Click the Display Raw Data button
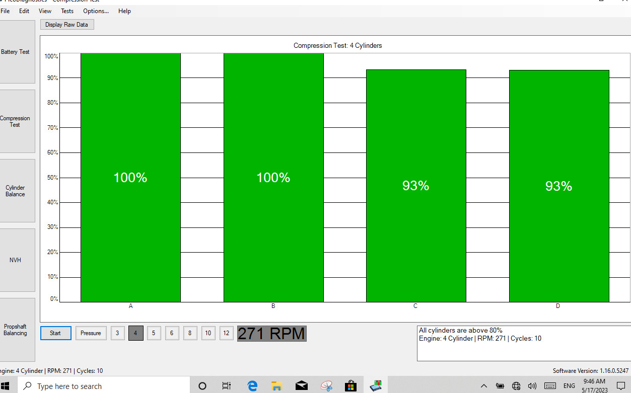Image resolution: width=631 pixels, height=393 pixels. point(66,25)
